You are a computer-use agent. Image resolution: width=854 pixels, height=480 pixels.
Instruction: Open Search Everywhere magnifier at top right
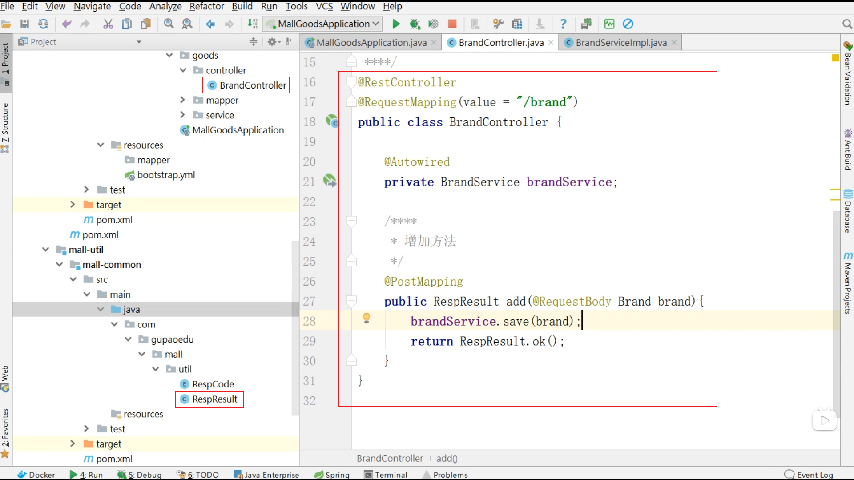[x=847, y=24]
